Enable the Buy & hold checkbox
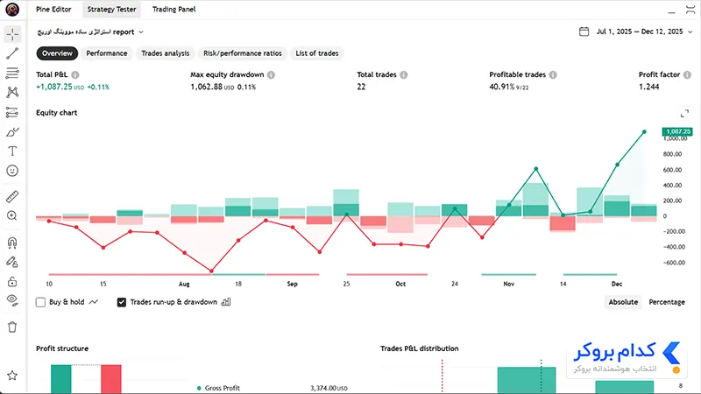The image size is (701, 394). coord(40,302)
